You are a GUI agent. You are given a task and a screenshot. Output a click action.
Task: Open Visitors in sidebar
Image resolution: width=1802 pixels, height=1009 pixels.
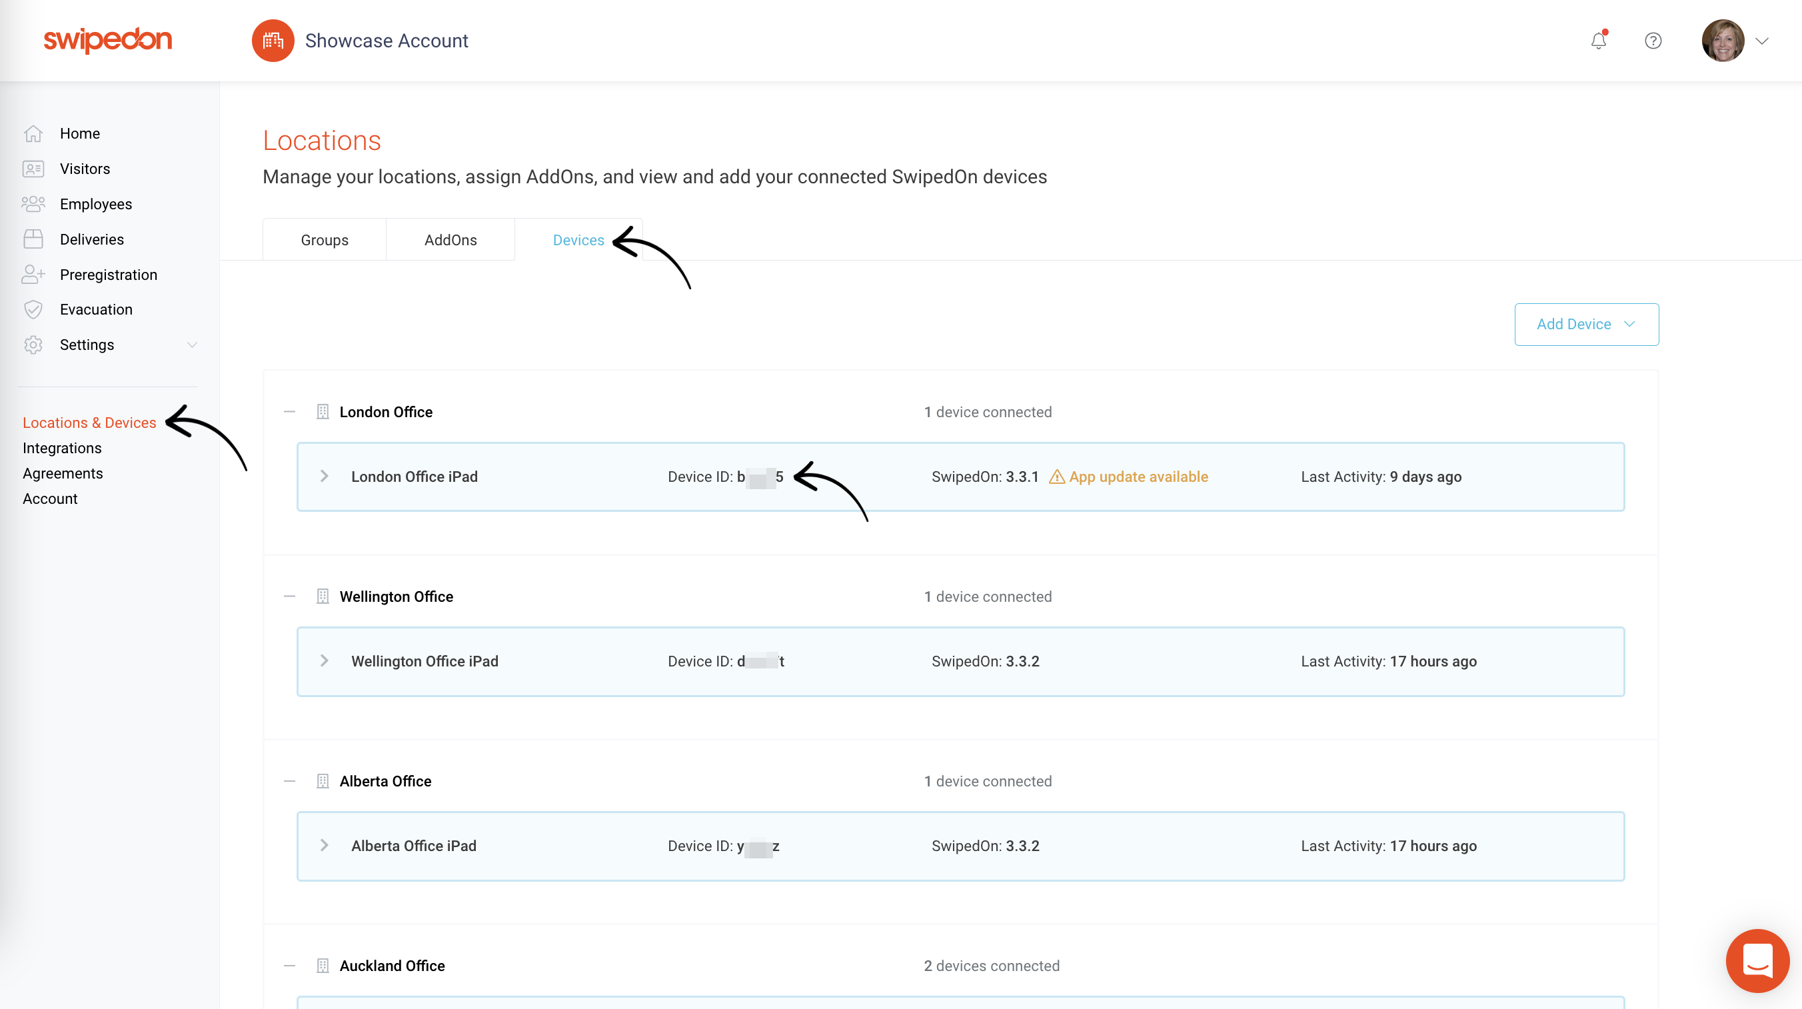click(x=85, y=169)
